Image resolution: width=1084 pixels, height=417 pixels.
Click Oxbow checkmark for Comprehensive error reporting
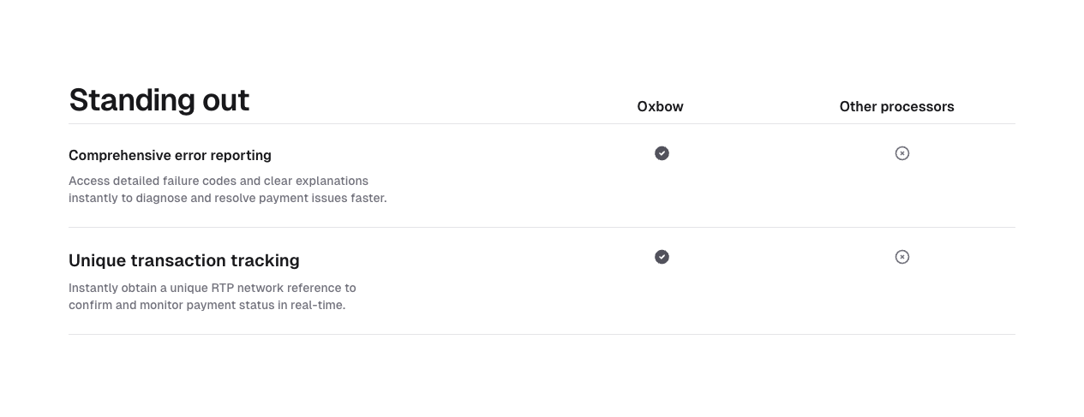[662, 153]
